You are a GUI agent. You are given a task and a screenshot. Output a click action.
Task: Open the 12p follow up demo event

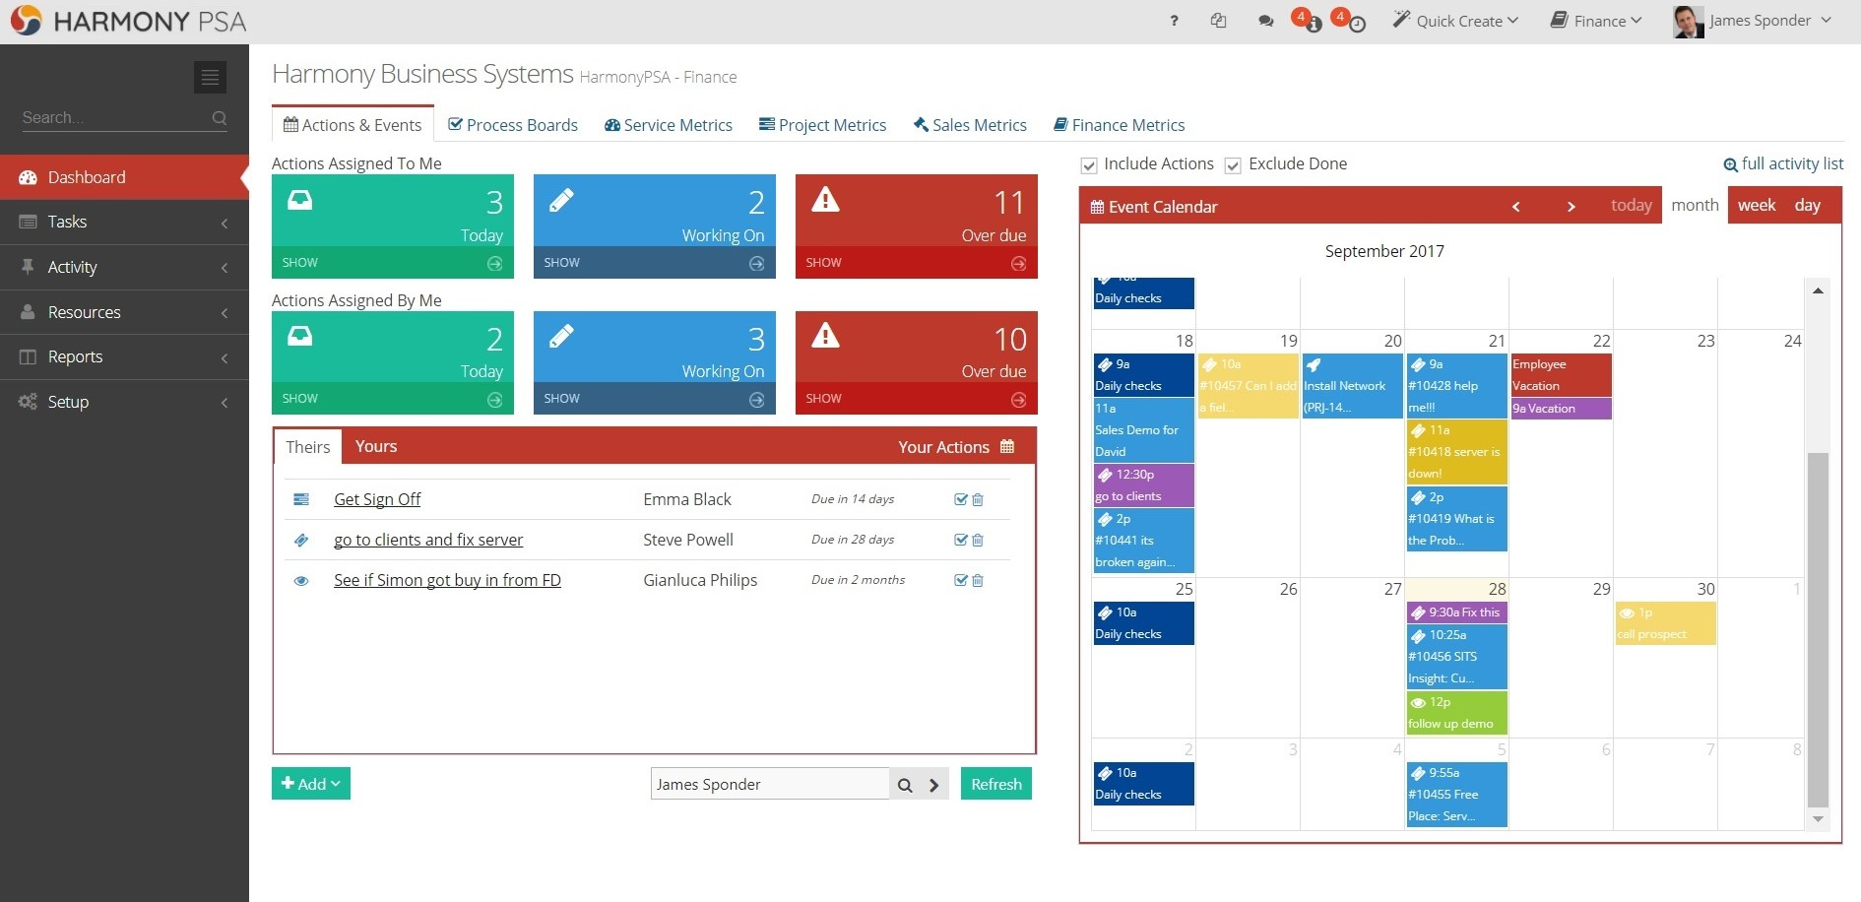click(x=1456, y=713)
